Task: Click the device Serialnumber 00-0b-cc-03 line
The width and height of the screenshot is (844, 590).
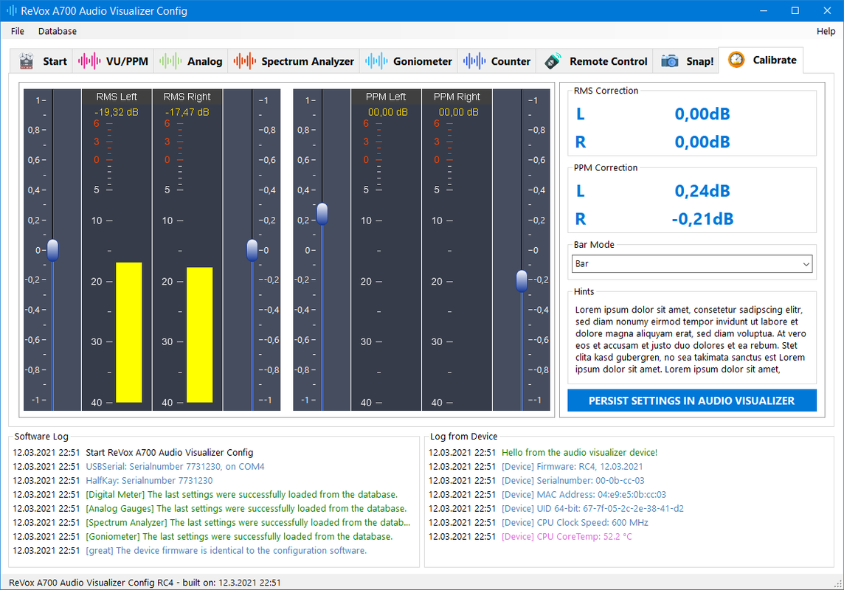Action: coord(573,480)
